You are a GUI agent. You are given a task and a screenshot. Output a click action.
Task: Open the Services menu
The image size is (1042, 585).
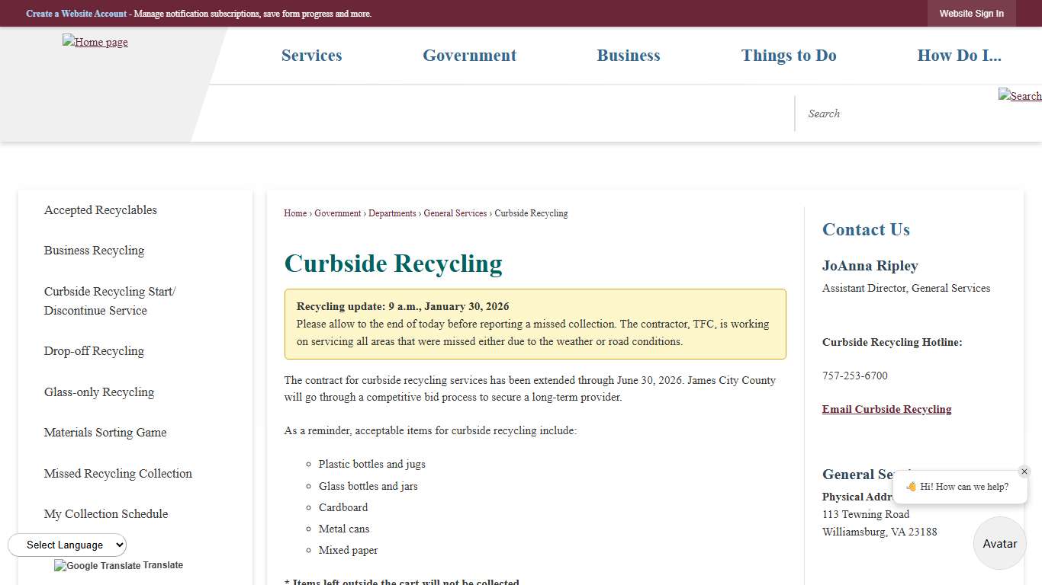pyautogui.click(x=311, y=55)
